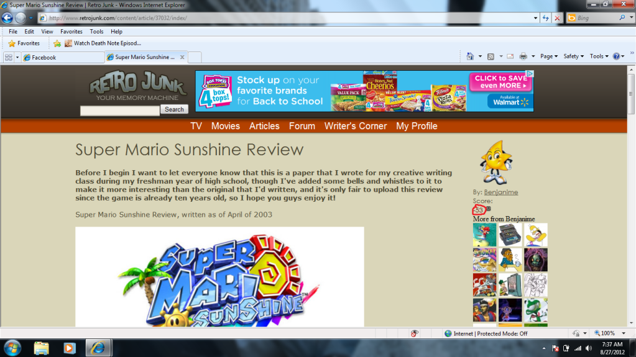Viewport: 636px width, 357px height.
Task: Click the Search button under Retro Junk logo
Action: coord(174,109)
